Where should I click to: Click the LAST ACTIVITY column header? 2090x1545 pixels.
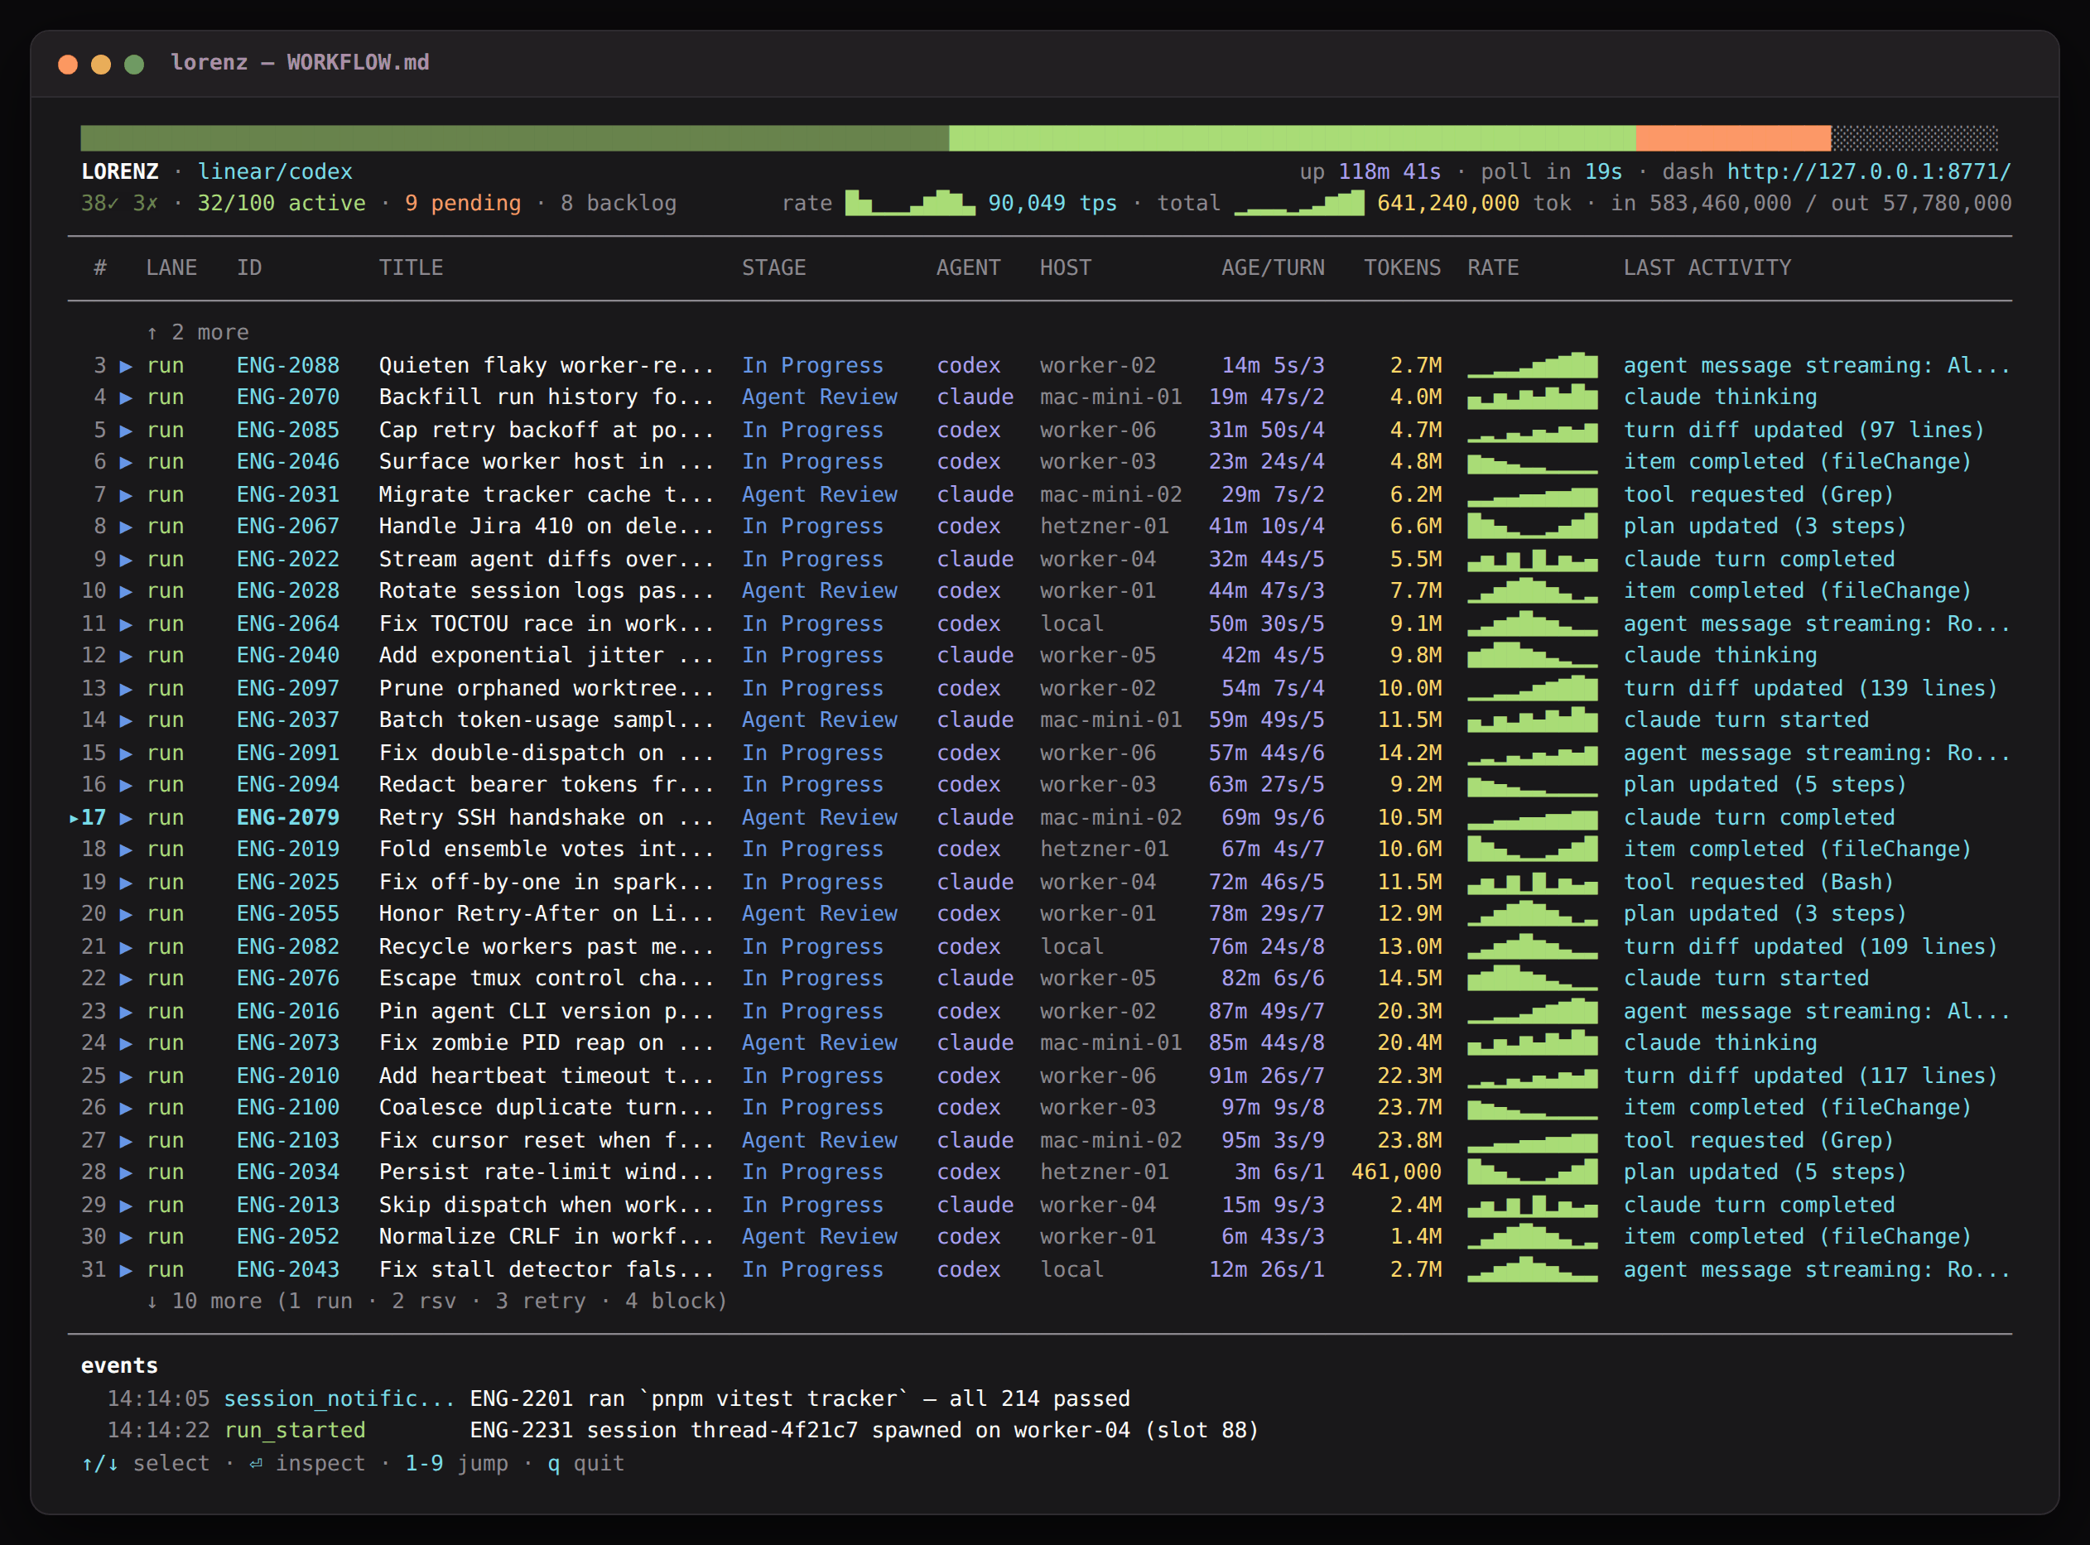1707,267
